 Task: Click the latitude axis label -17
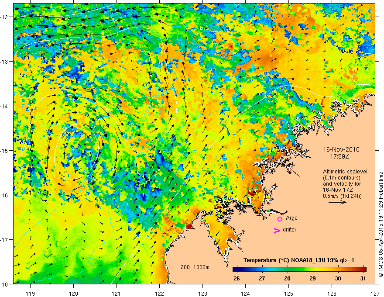(5, 239)
